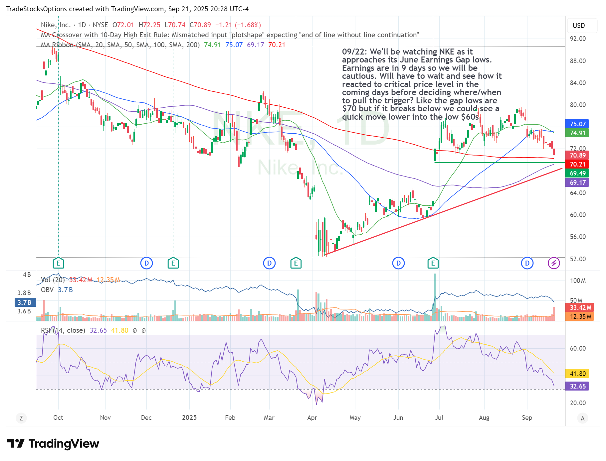Click the early December dividend D marker
This screenshot has height=461, width=606.
(x=146, y=264)
